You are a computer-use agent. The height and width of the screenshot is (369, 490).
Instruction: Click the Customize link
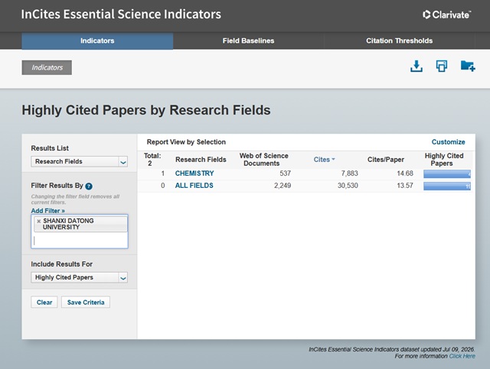pyautogui.click(x=448, y=142)
